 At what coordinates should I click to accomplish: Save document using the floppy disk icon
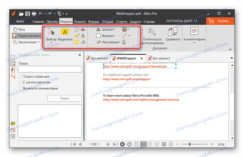(27, 14)
